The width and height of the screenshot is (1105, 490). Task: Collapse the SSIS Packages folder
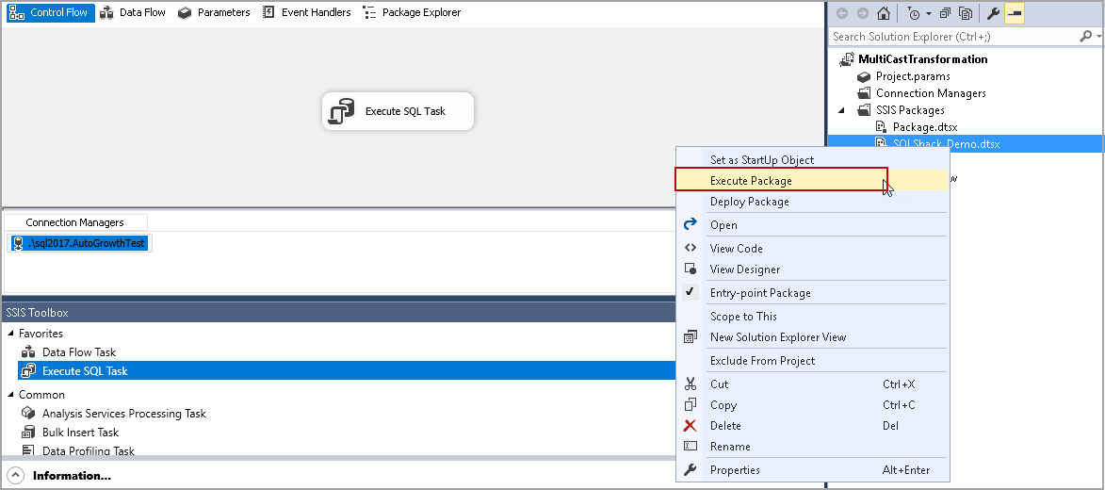(x=842, y=110)
